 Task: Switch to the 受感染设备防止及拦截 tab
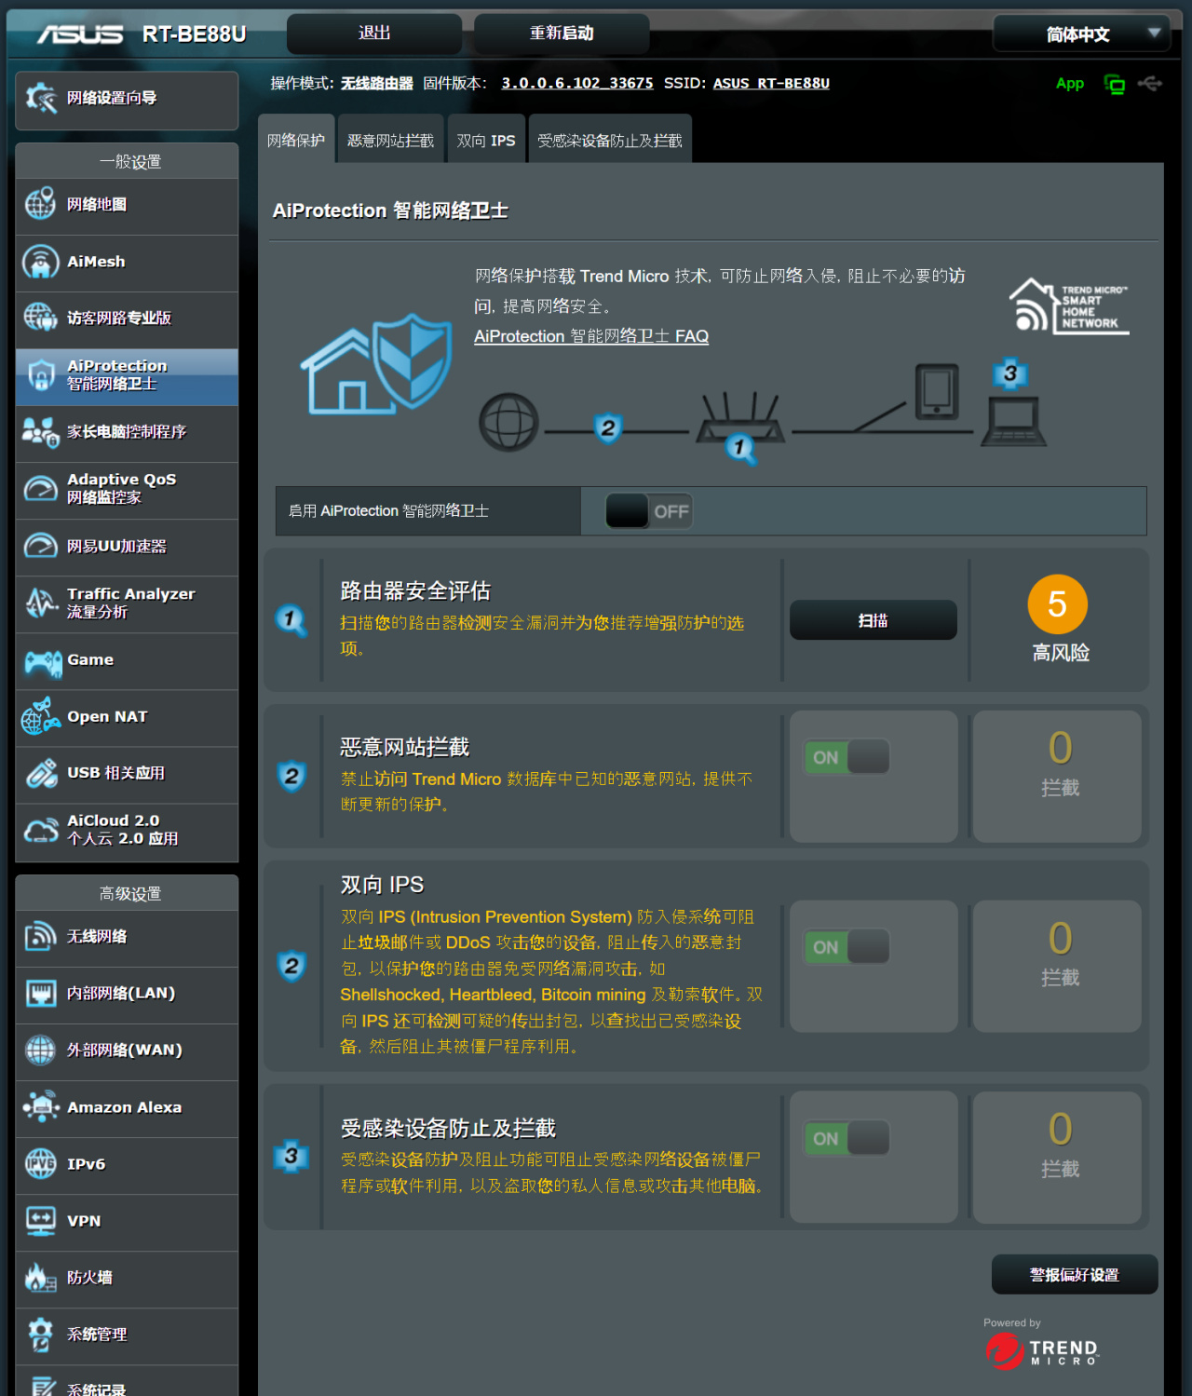point(610,140)
